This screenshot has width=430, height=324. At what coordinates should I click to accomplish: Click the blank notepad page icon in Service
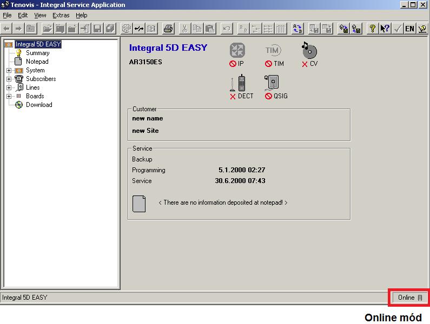pos(139,204)
